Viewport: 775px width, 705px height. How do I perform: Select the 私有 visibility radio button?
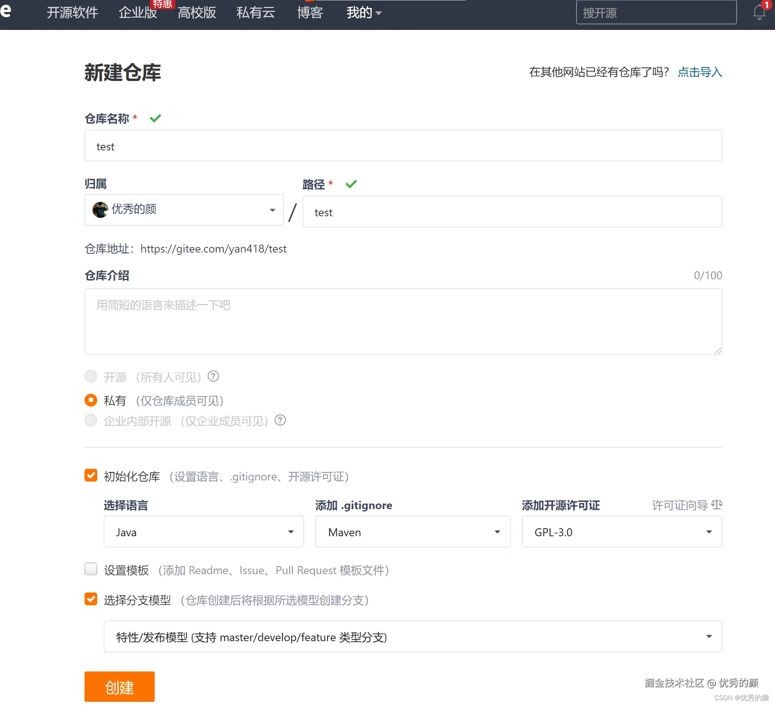91,400
